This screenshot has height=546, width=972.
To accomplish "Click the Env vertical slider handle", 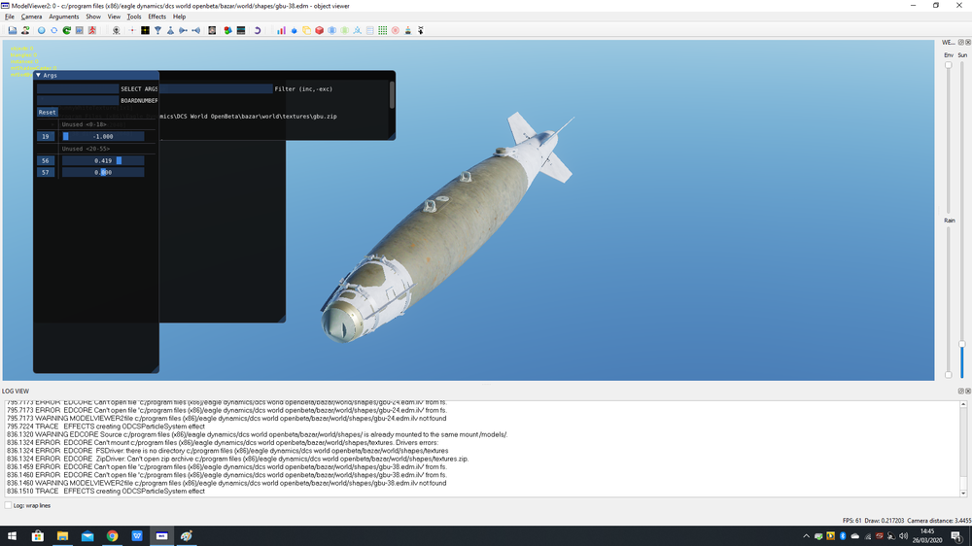I will [x=949, y=65].
